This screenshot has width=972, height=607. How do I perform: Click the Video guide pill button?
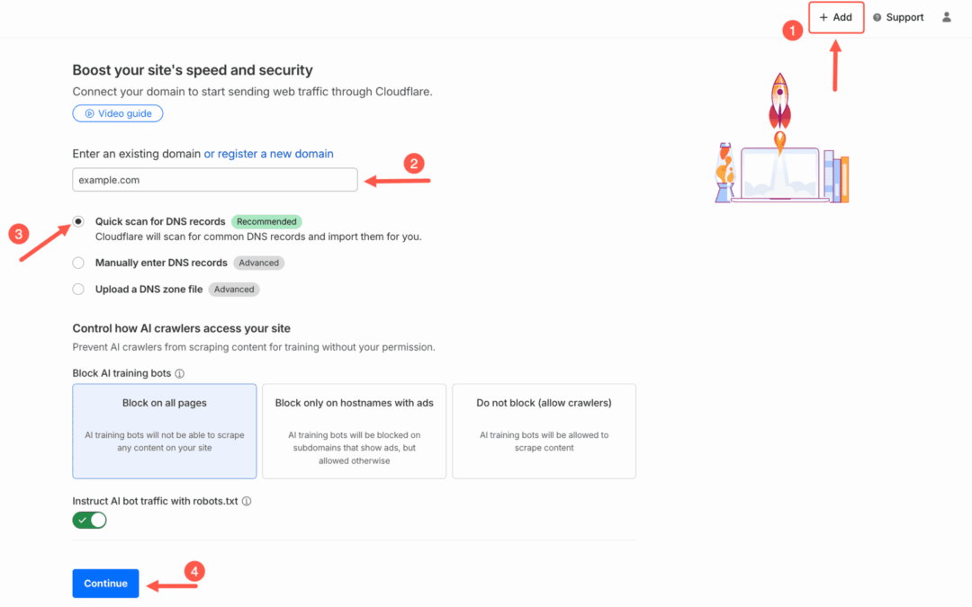pyautogui.click(x=117, y=113)
